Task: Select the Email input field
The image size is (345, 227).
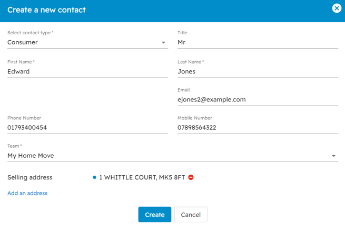Action: coord(257,99)
